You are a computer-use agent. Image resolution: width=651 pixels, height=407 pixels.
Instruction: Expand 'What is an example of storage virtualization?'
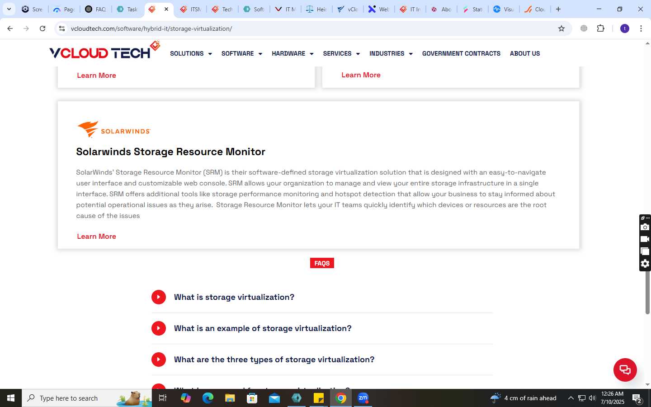(322, 328)
